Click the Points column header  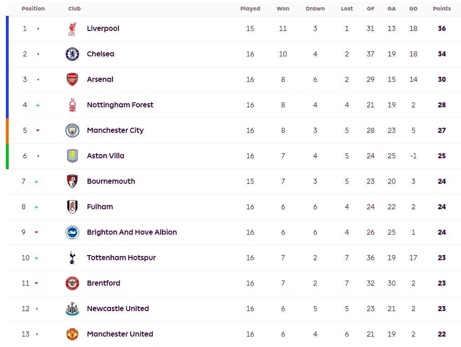[x=441, y=9]
